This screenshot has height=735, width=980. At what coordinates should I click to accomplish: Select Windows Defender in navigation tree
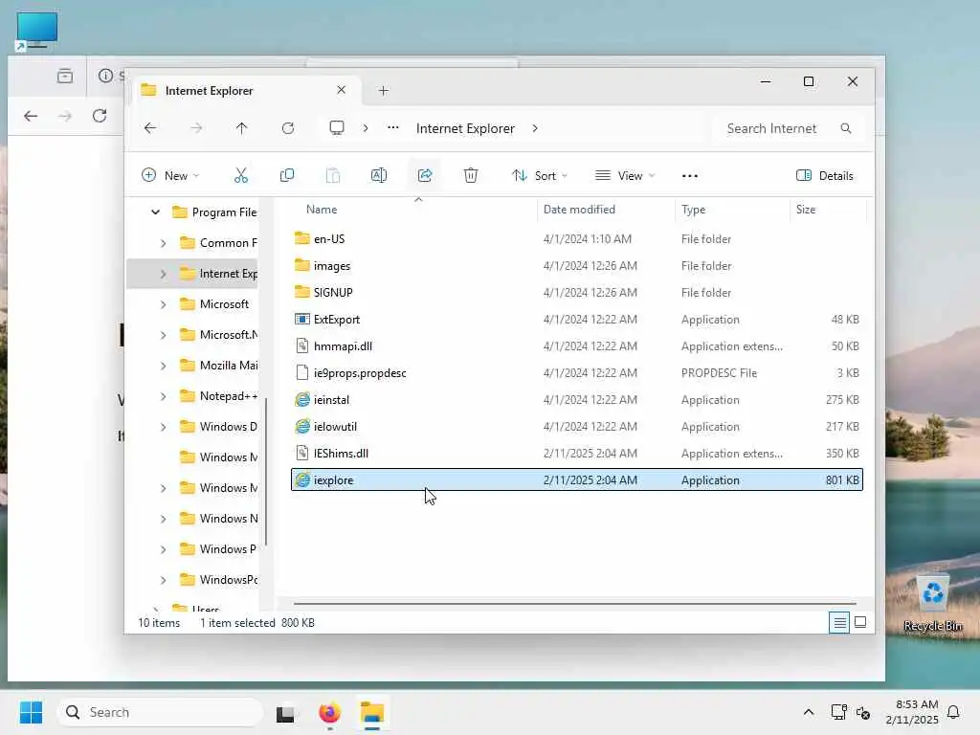219,427
